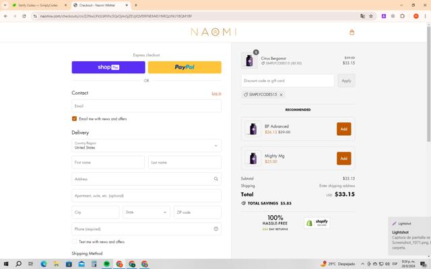Pay with Shop Pay button
The width and height of the screenshot is (431, 269).
[x=108, y=67]
